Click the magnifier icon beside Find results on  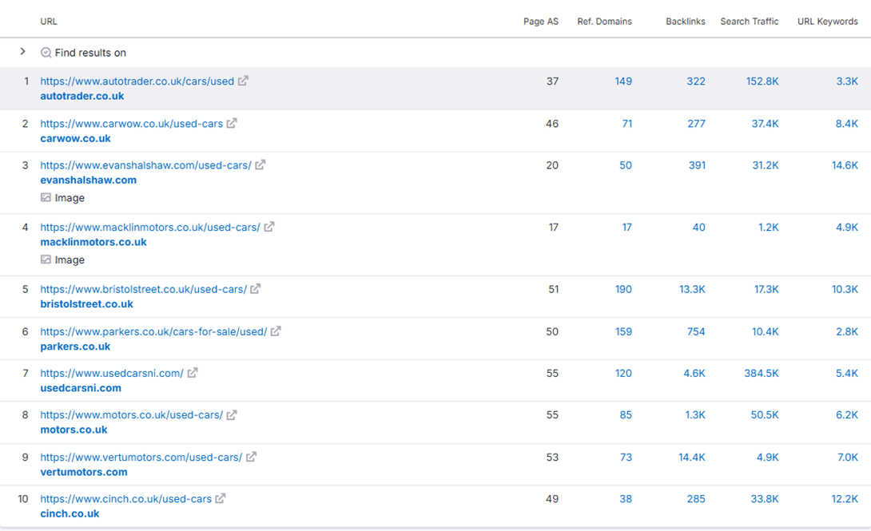(46, 53)
